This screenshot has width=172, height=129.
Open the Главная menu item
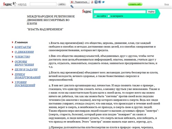click(x=21, y=42)
